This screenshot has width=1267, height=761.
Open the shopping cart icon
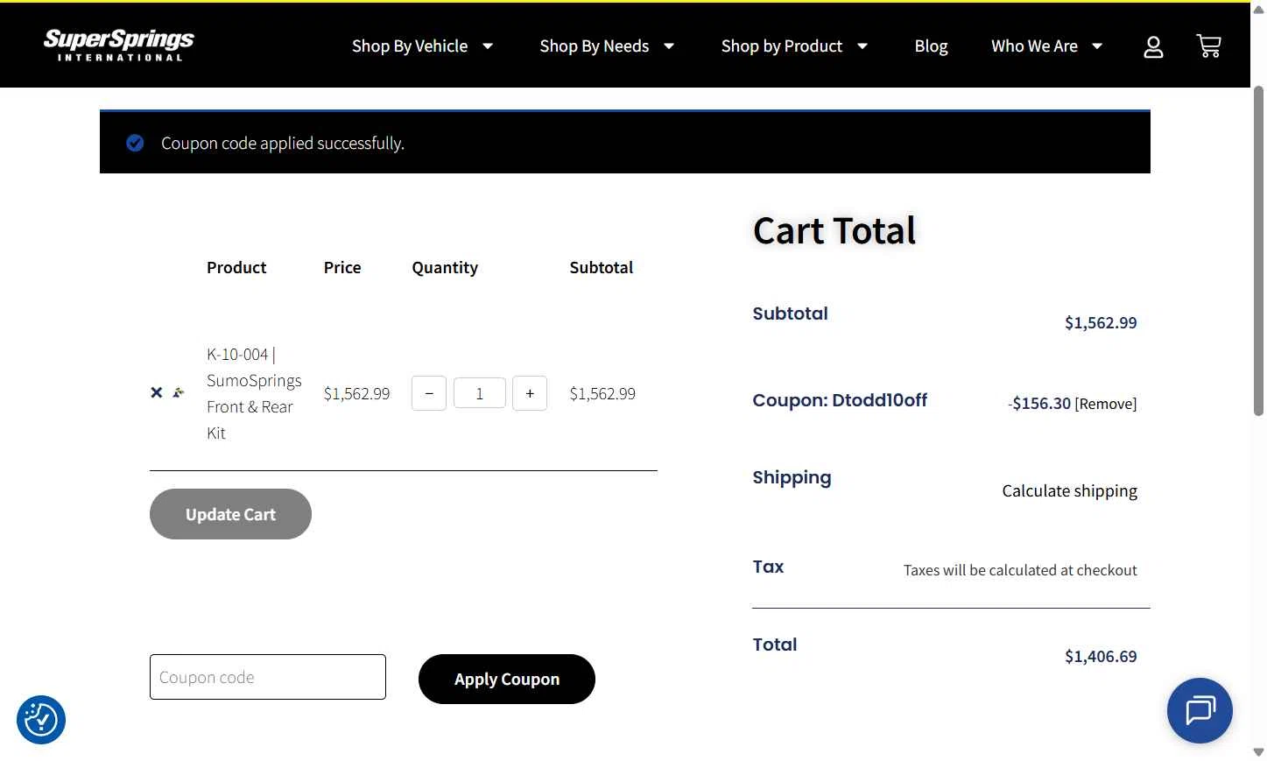coord(1208,46)
